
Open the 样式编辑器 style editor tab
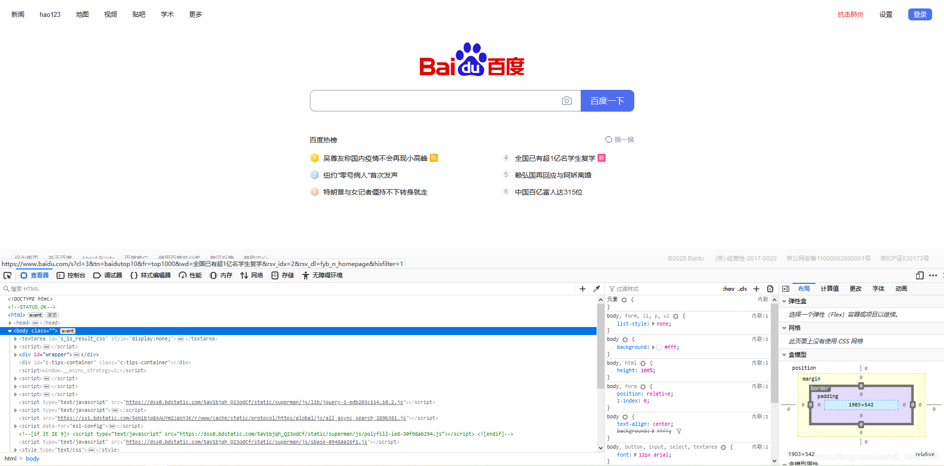coord(150,275)
